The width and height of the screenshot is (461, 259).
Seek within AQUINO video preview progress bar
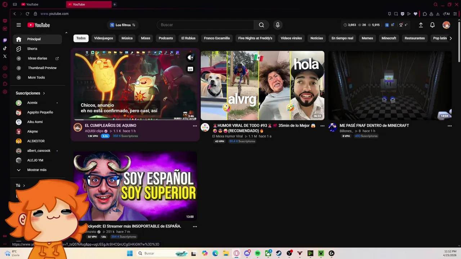(135, 119)
